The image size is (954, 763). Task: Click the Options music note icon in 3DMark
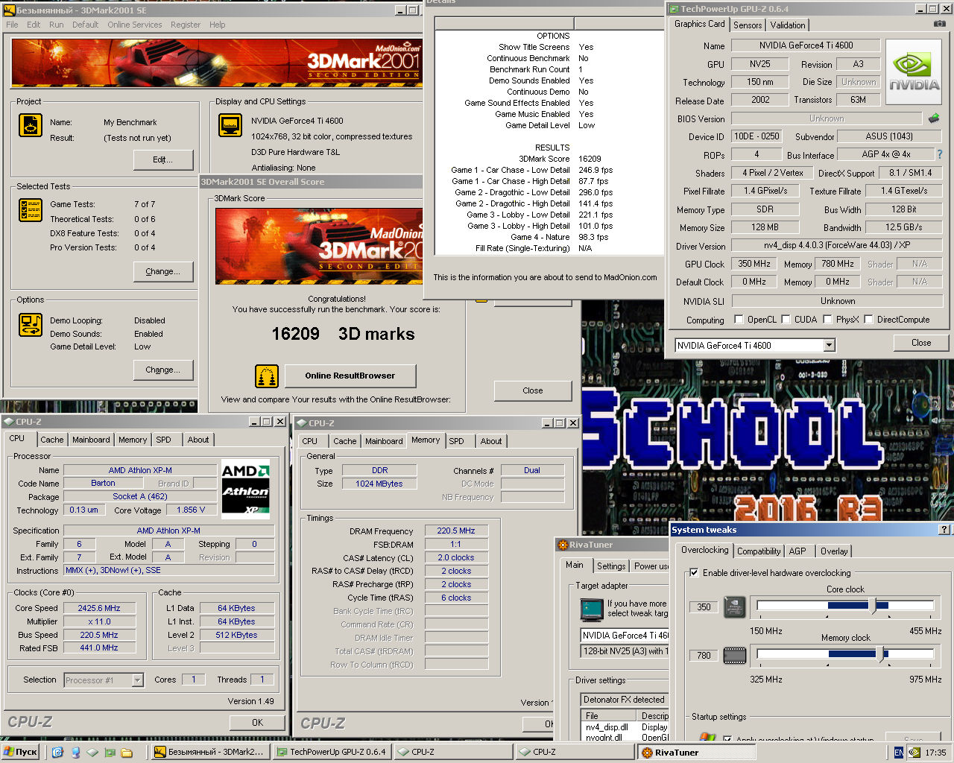tap(31, 325)
